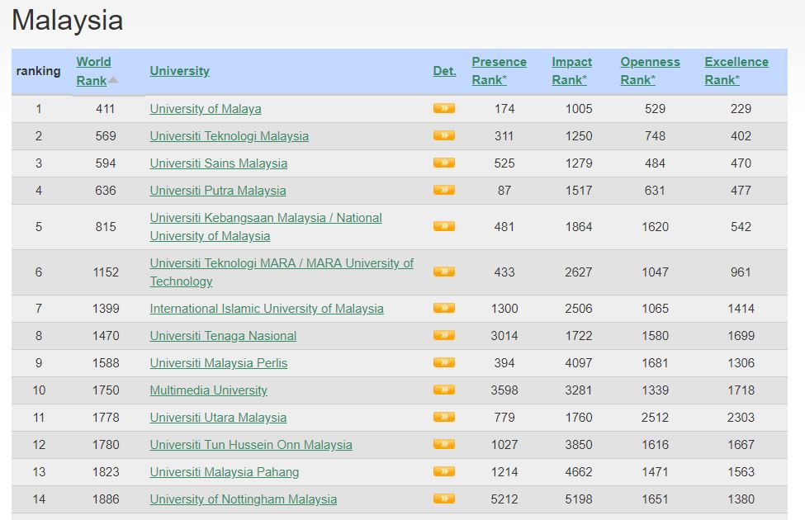Open Universiti Putra Malaysia link
The height and width of the screenshot is (520, 805).
tap(218, 191)
